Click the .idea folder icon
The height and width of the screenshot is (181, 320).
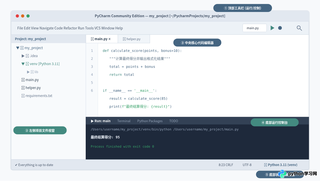27,56
